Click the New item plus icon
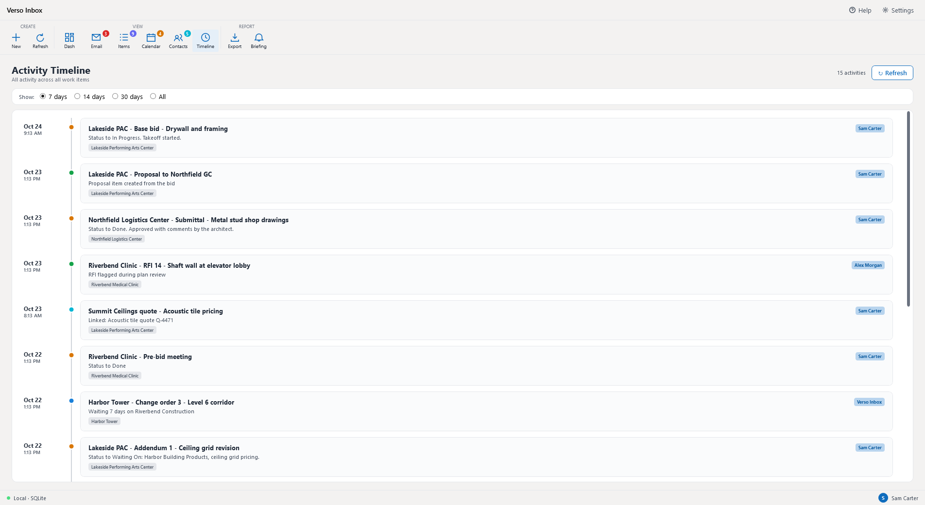The image size is (925, 505). [x=16, y=38]
